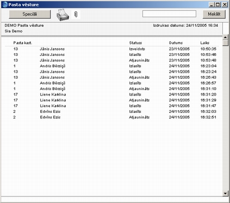The height and width of the screenshot is (203, 230).
Task: Close the Pasta vēsture window
Action: coord(225,4)
